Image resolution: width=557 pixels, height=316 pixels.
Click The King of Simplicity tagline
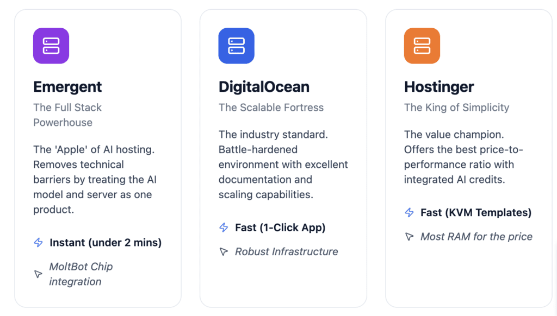click(x=457, y=108)
